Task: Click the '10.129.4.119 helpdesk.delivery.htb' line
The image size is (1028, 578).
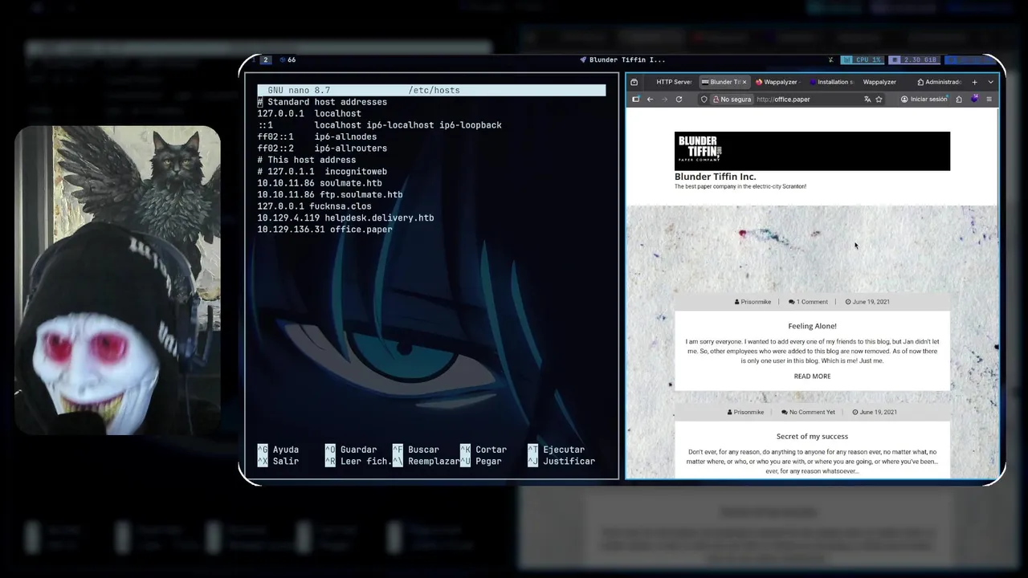Action: click(345, 218)
